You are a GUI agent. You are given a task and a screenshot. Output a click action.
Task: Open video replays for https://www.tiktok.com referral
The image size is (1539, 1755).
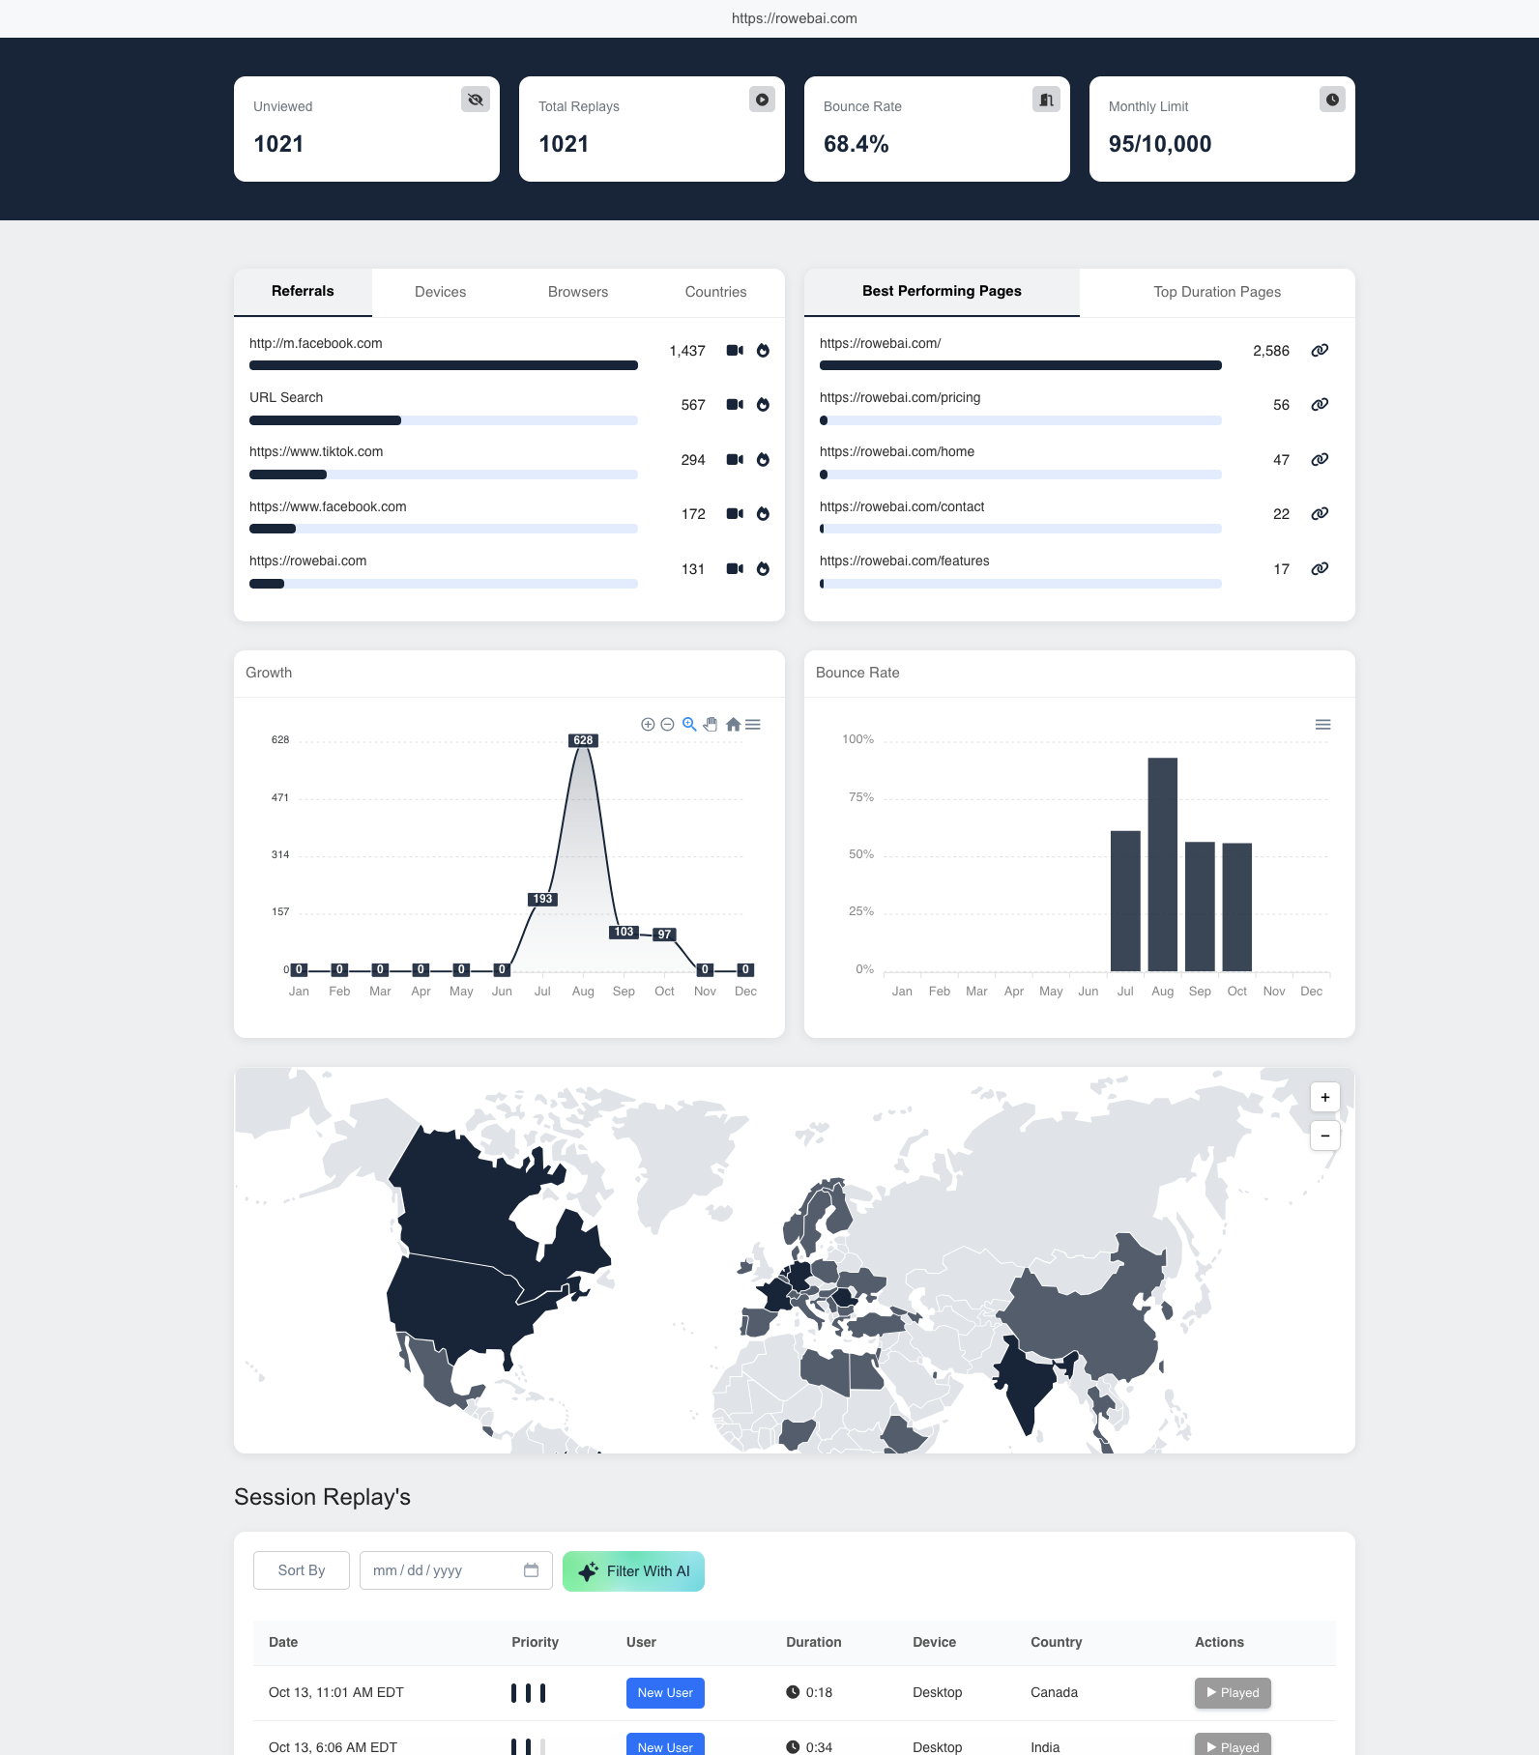[735, 460]
